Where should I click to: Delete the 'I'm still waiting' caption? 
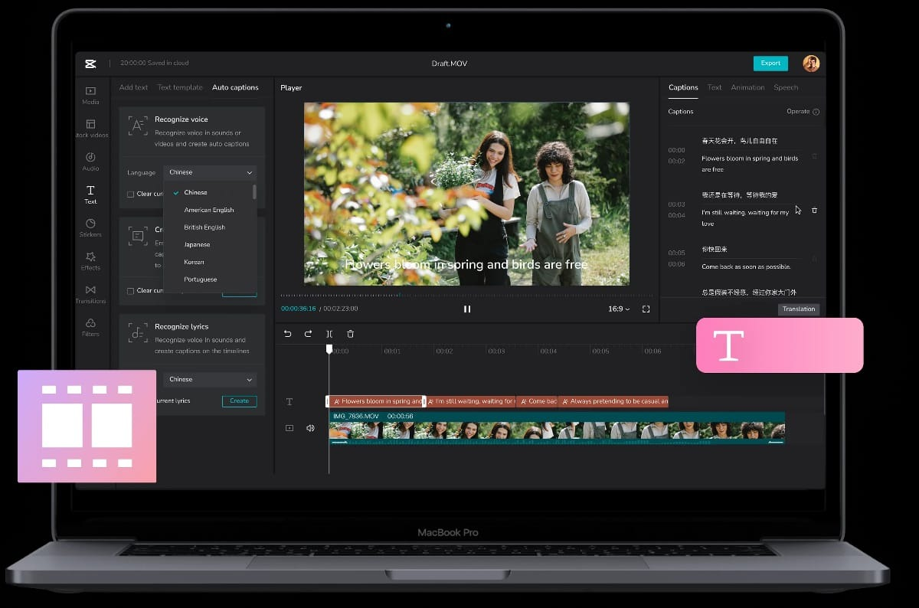(x=814, y=210)
